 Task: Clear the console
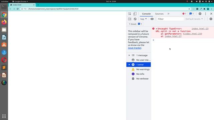(x=135, y=19)
